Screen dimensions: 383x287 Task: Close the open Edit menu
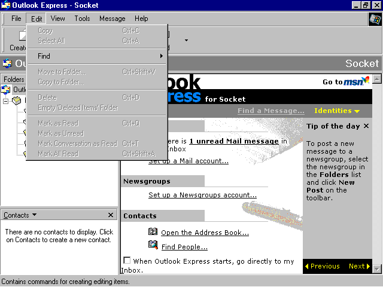[37, 19]
